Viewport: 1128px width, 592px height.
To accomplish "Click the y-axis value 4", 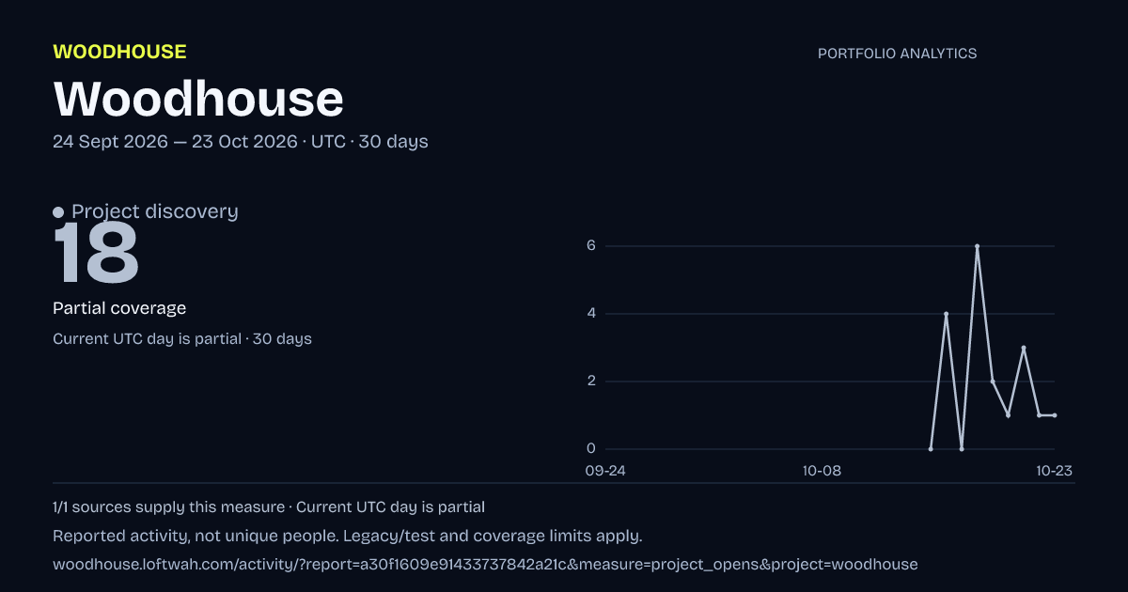I will (592, 314).
